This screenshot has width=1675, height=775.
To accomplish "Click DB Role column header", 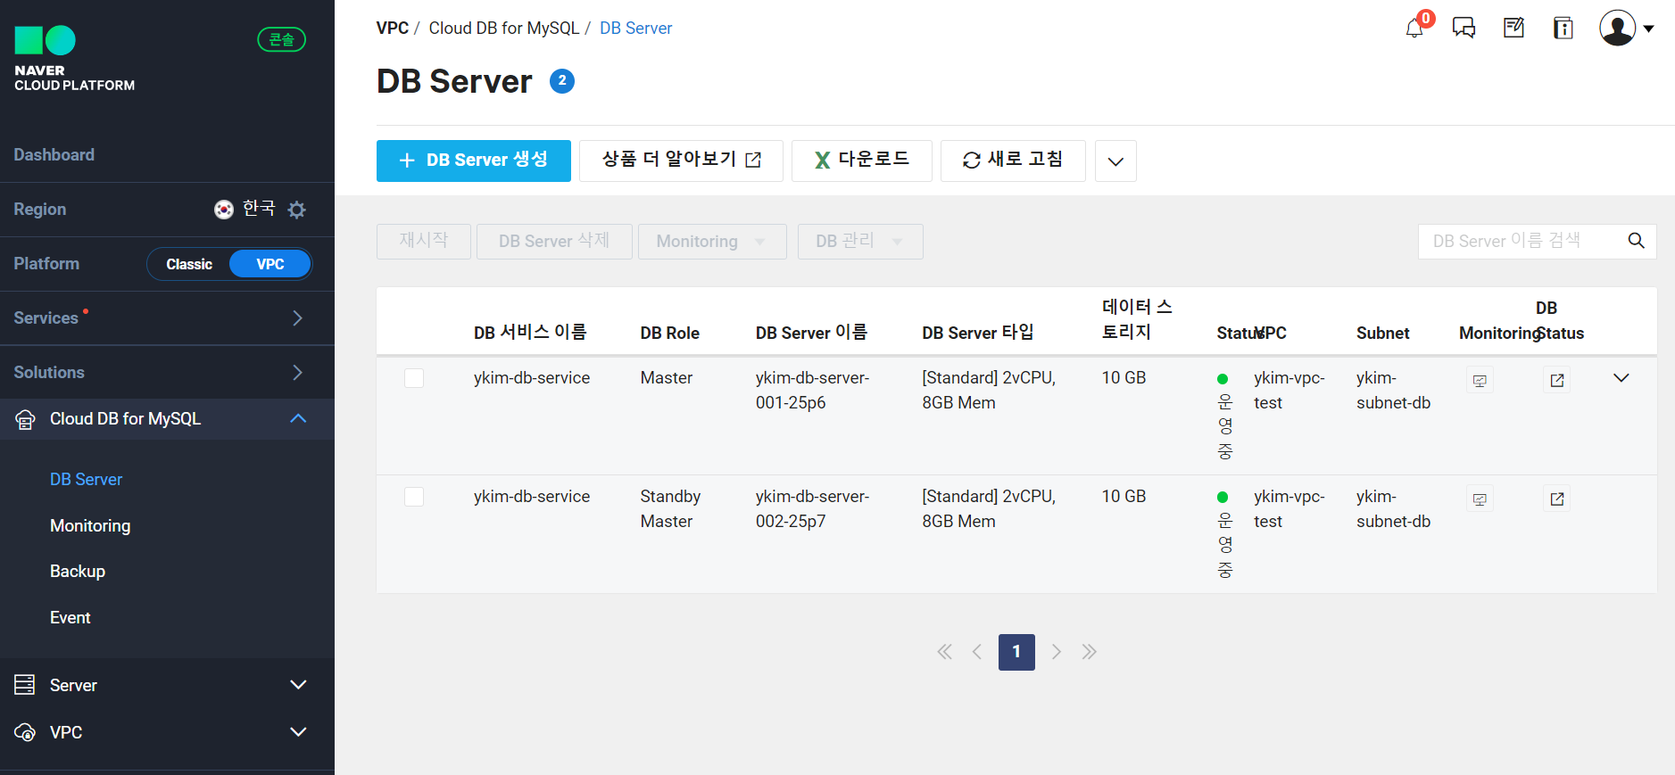I will coord(669,333).
